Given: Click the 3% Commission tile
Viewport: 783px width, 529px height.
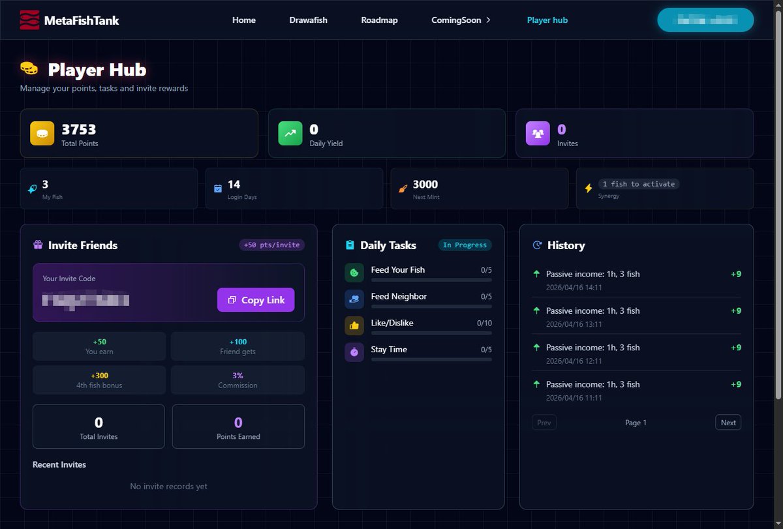Looking at the screenshot, I should click(x=238, y=380).
